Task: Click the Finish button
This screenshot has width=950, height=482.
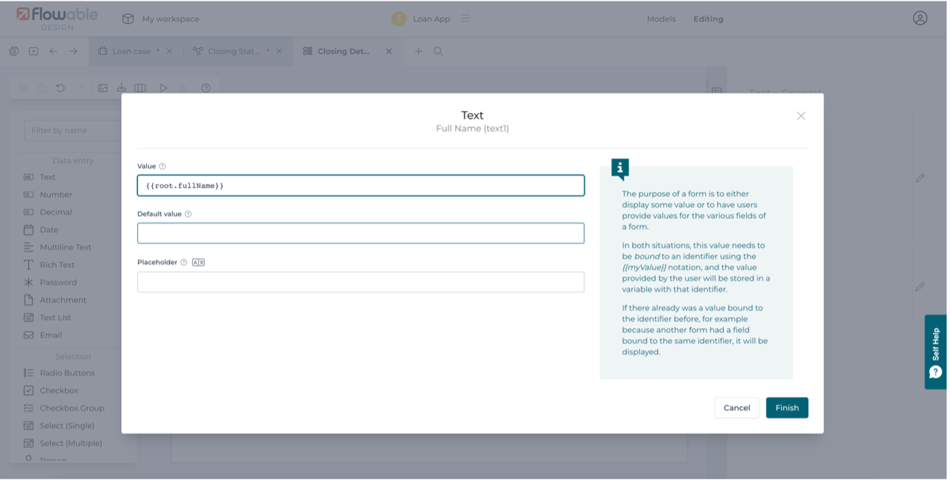Action: point(787,408)
